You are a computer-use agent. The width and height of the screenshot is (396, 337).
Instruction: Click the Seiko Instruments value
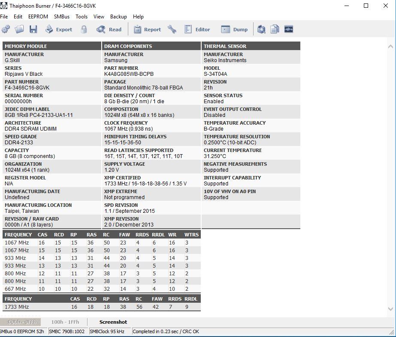pyautogui.click(x=225, y=60)
